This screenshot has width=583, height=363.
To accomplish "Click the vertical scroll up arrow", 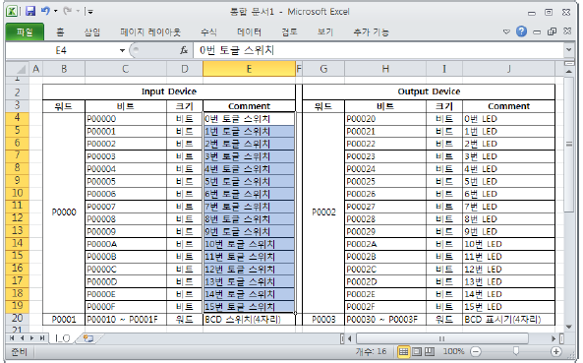I will point(569,72).
